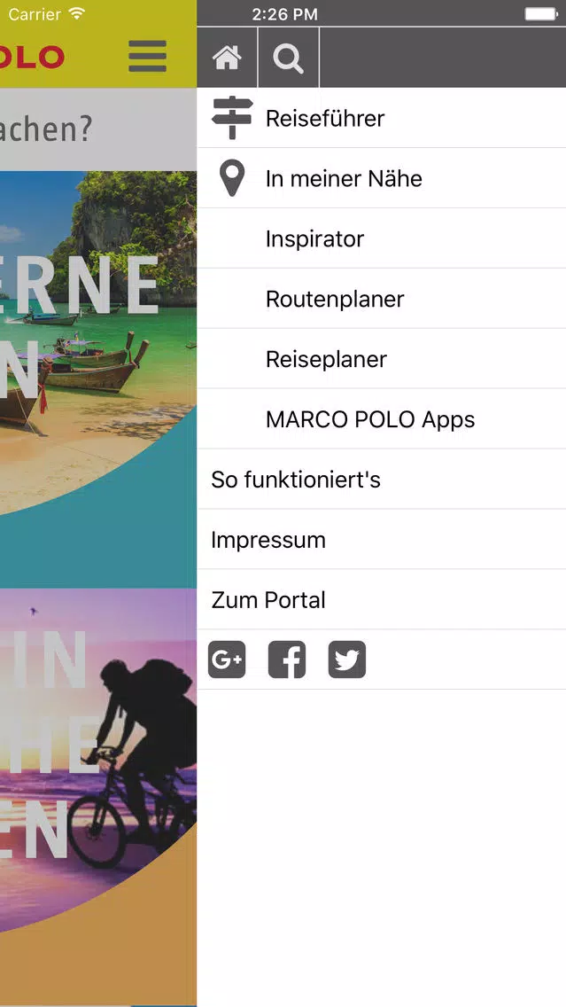Open the Twitter social icon
The height and width of the screenshot is (1007, 566).
pos(347,660)
